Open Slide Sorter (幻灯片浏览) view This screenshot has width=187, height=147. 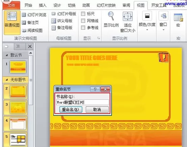[34, 15]
